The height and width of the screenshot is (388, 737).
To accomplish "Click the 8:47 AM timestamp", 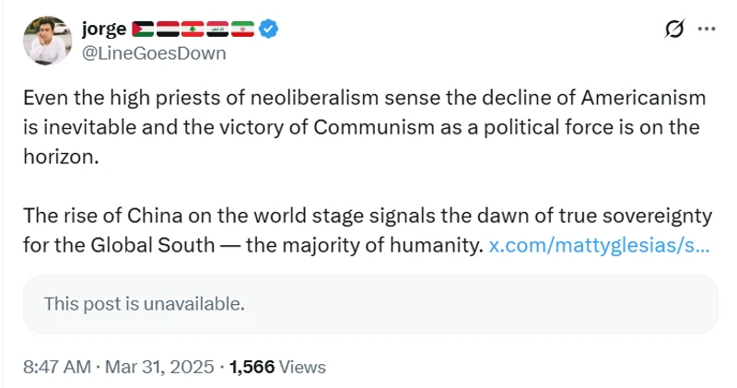I will click(x=57, y=367).
